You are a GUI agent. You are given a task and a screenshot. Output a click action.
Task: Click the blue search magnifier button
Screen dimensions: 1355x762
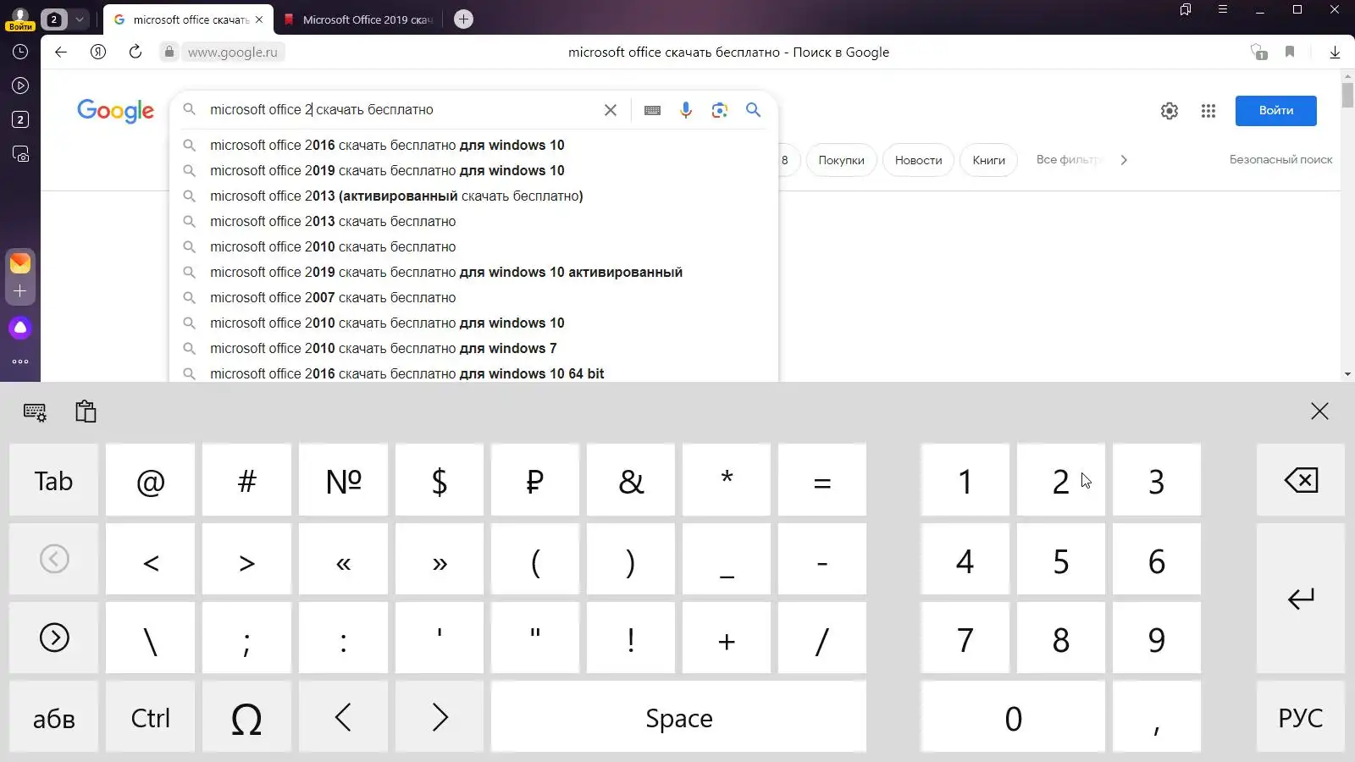point(753,110)
